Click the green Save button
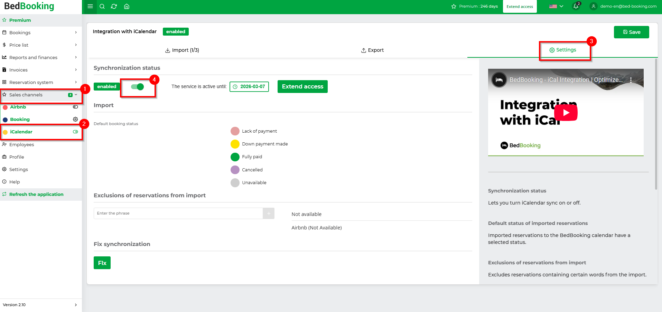 (x=631, y=32)
